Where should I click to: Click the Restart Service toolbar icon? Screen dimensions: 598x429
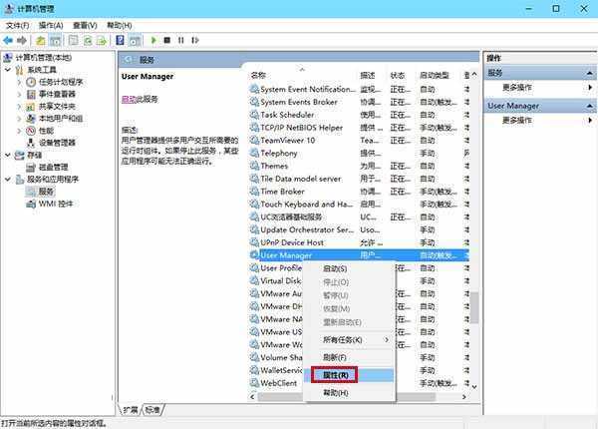tap(195, 40)
